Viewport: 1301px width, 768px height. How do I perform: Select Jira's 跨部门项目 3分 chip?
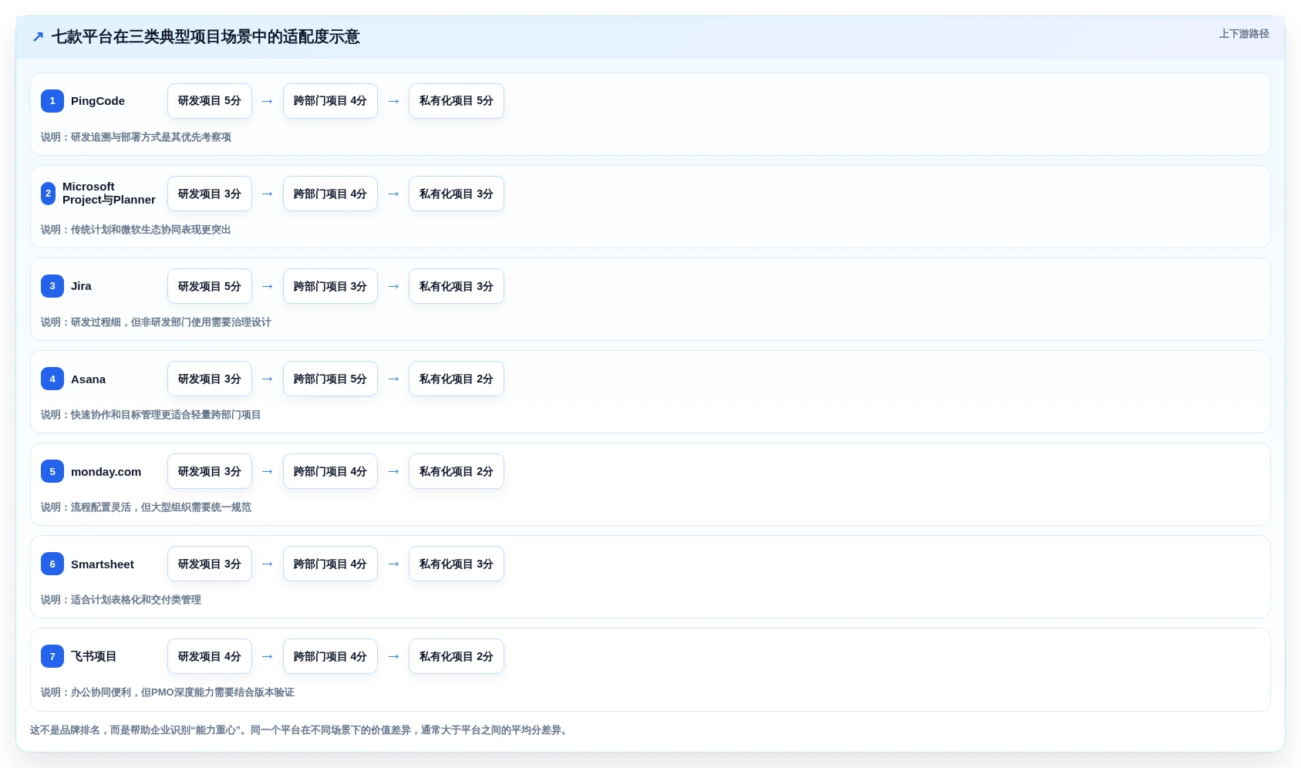pos(330,286)
